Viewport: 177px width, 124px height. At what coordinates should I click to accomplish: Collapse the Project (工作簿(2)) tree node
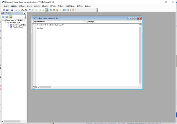(3, 20)
